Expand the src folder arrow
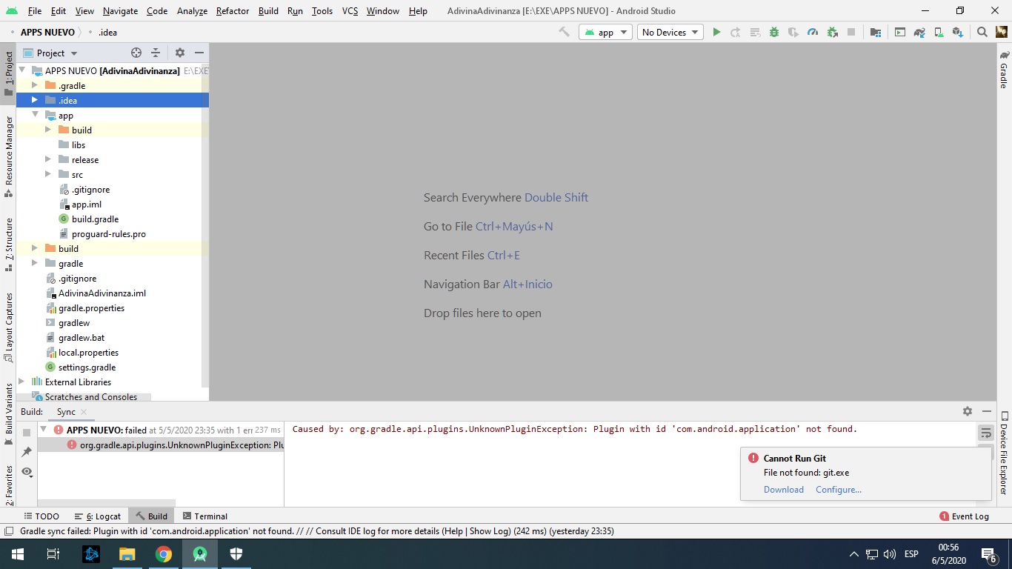The height and width of the screenshot is (569, 1012). pyautogui.click(x=47, y=174)
